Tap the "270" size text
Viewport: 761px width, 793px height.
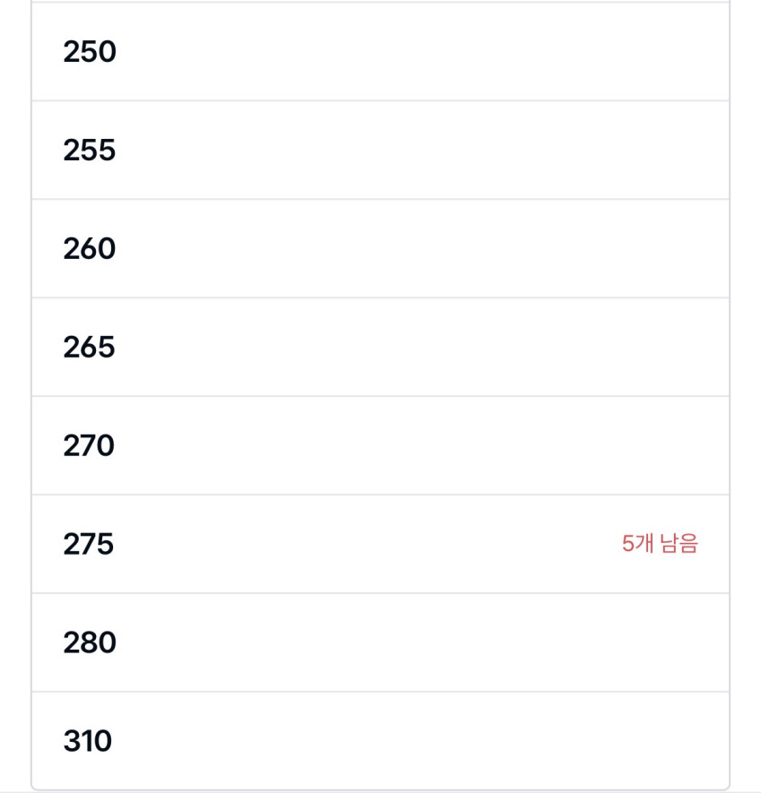pyautogui.click(x=89, y=445)
